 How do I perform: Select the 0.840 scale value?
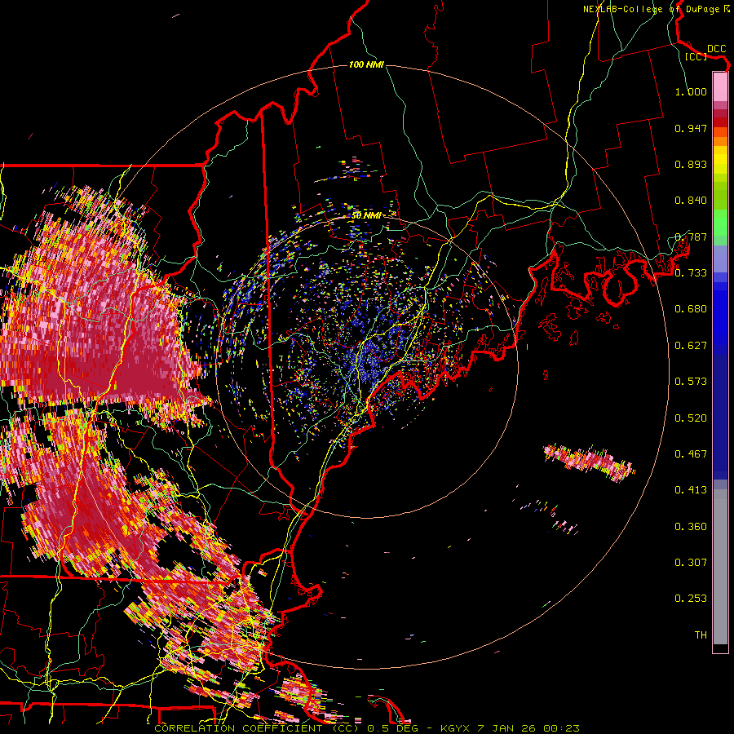pos(691,201)
